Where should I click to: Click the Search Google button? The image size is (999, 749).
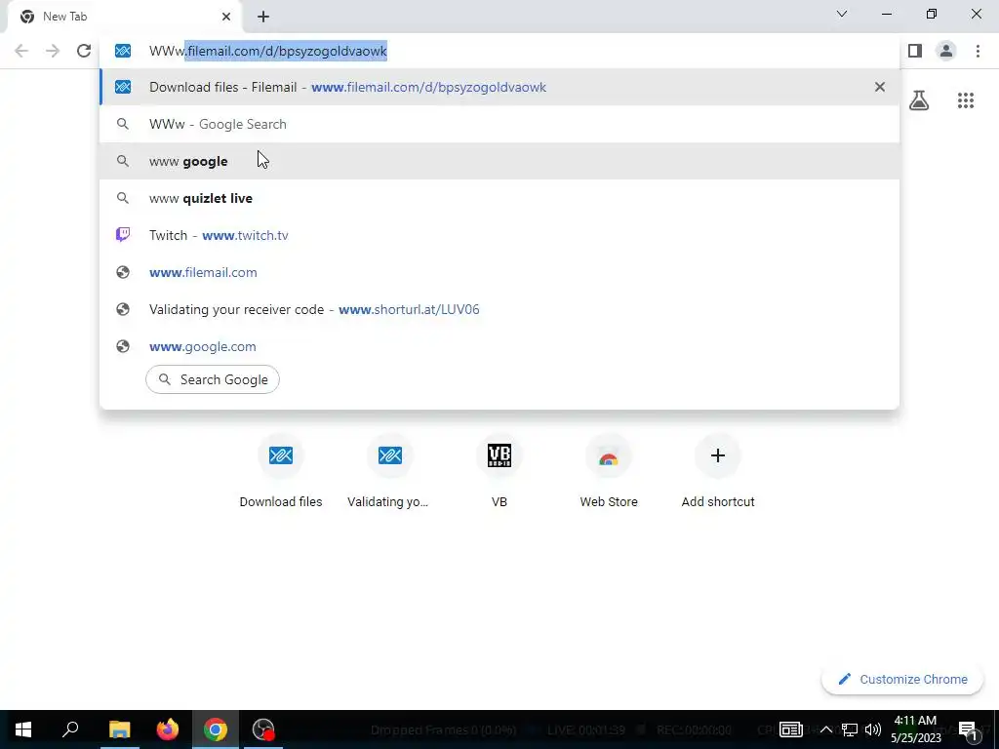click(x=213, y=379)
